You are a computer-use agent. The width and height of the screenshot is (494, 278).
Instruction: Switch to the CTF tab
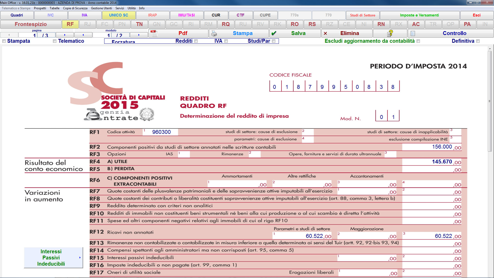pyautogui.click(x=241, y=15)
